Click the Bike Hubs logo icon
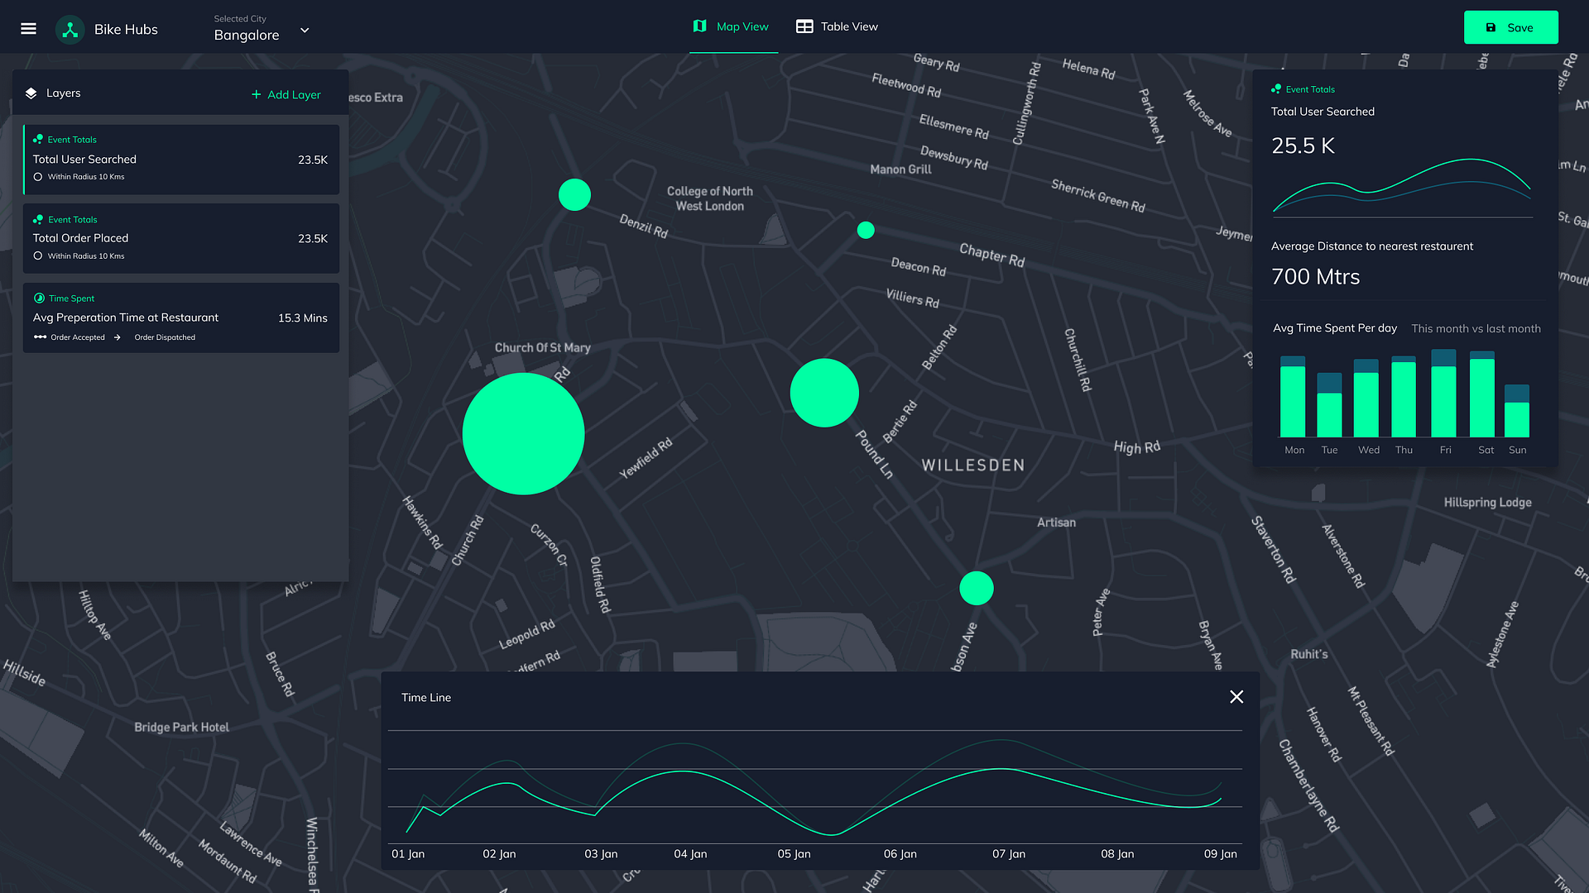Image resolution: width=1589 pixels, height=893 pixels. tap(70, 30)
